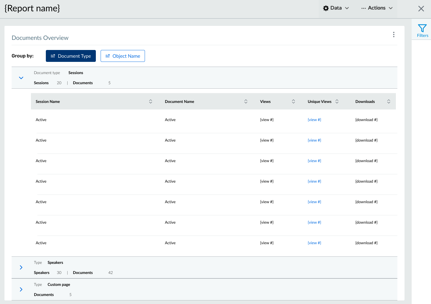Click the last row's {download #} value

(366, 243)
